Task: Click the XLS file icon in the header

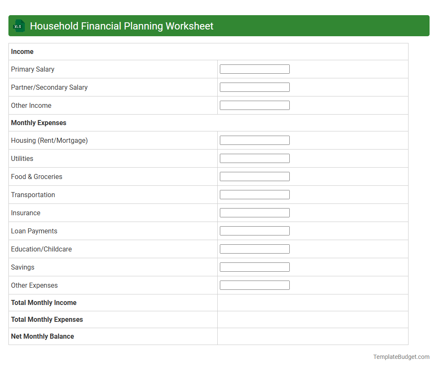Action: [19, 26]
